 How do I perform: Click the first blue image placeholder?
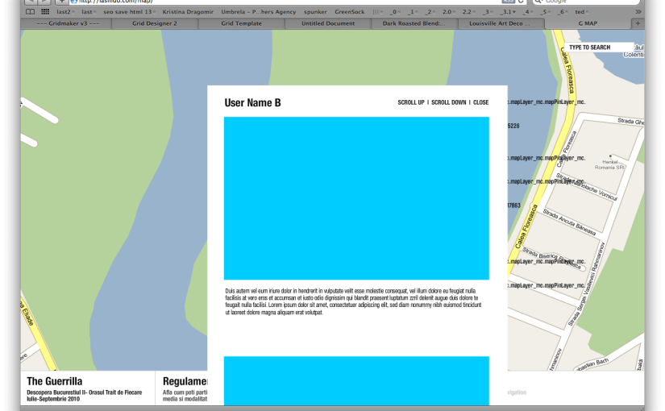pos(356,198)
